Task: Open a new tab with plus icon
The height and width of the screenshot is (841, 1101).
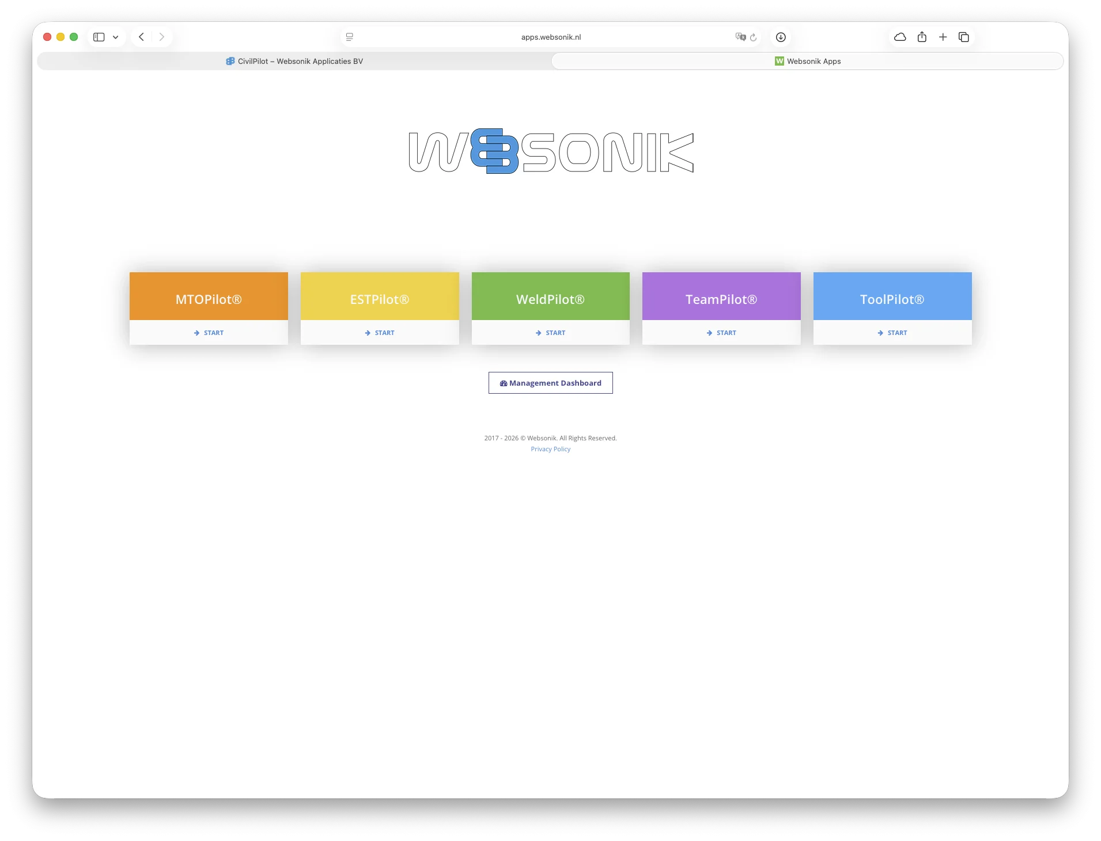Action: click(943, 37)
